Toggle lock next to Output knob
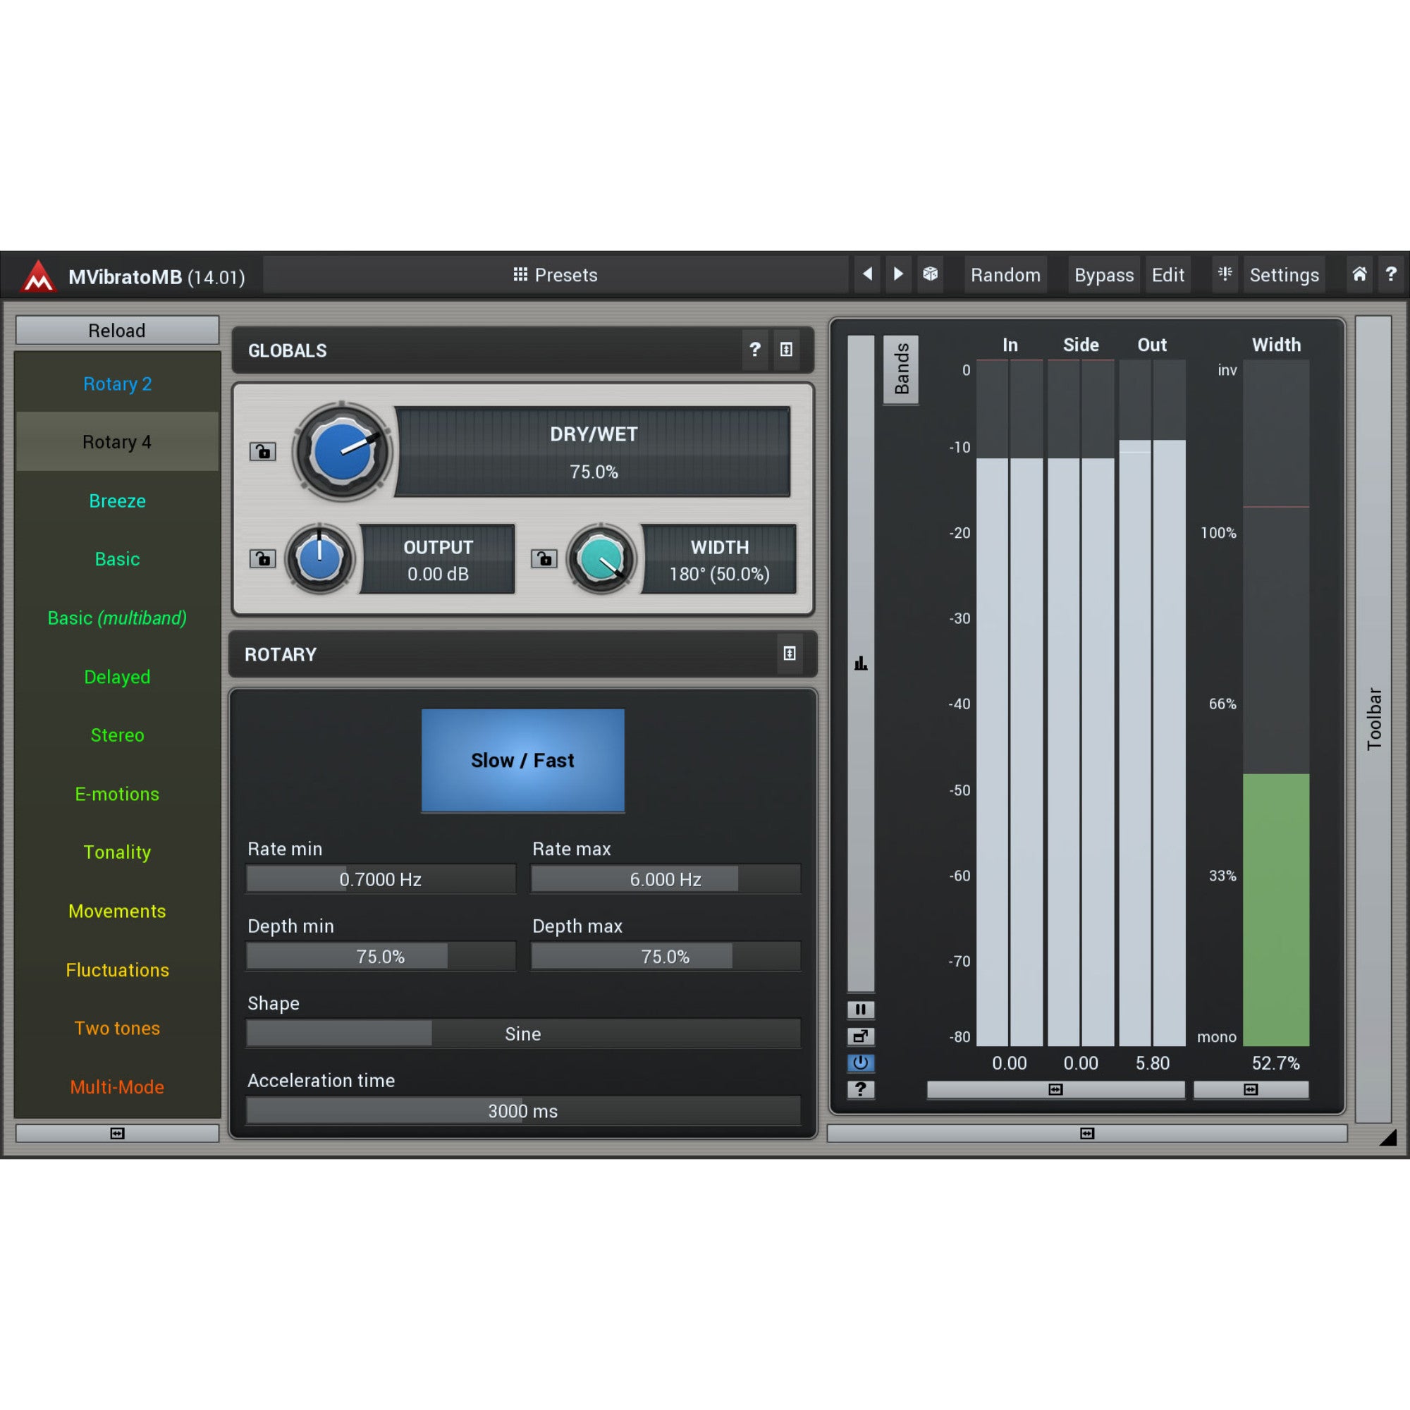 pos(263,558)
